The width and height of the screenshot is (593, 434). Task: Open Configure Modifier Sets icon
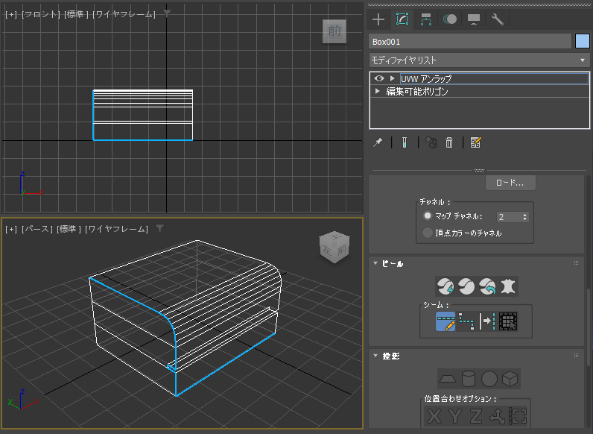(x=475, y=142)
